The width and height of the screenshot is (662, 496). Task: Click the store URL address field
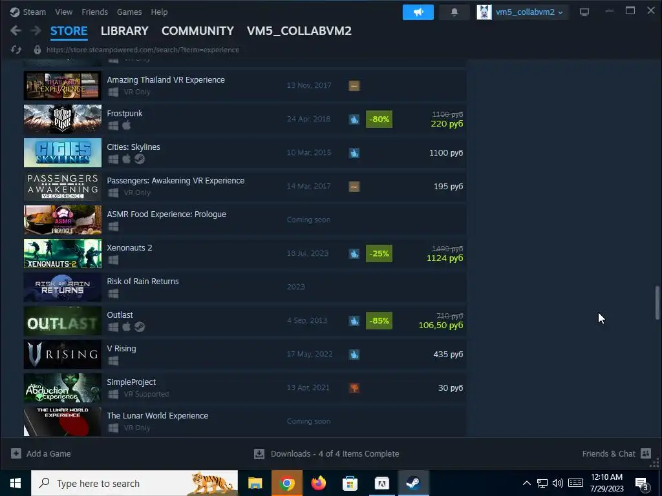pos(143,50)
